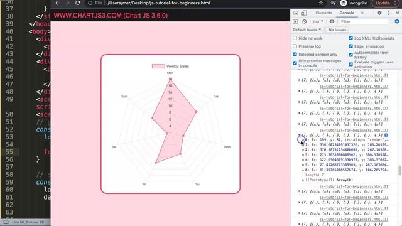Activate the inspect element picker
The image size is (402, 226).
(x=296, y=13)
